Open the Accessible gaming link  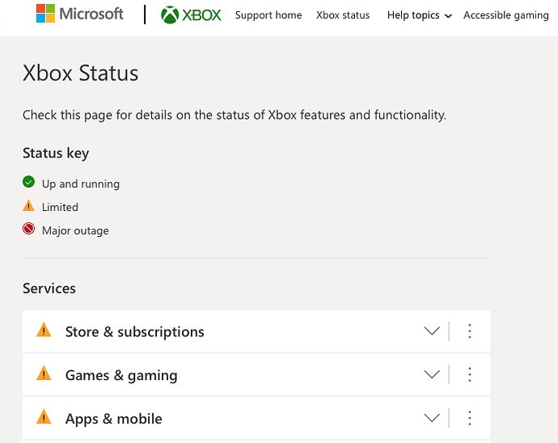click(x=505, y=15)
